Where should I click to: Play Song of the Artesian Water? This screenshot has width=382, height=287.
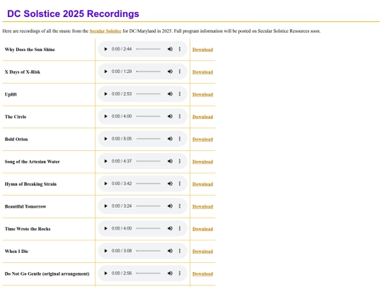click(105, 162)
